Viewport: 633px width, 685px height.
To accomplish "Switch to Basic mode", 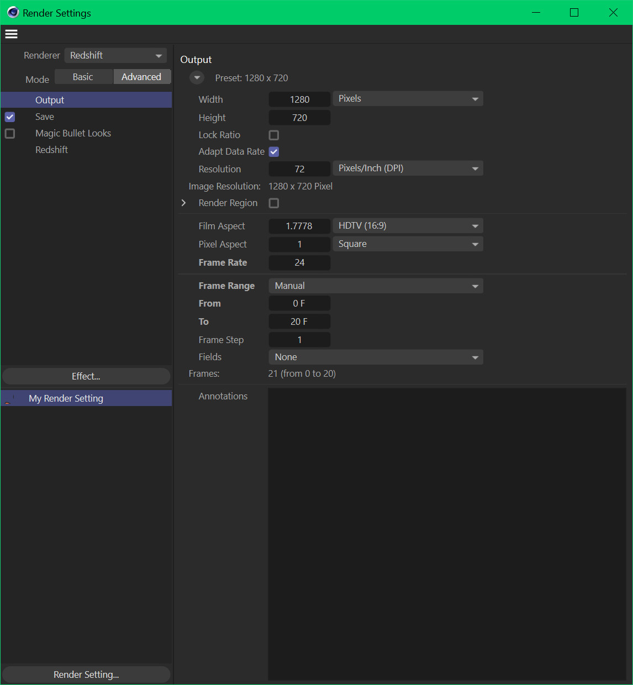I will pyautogui.click(x=83, y=77).
